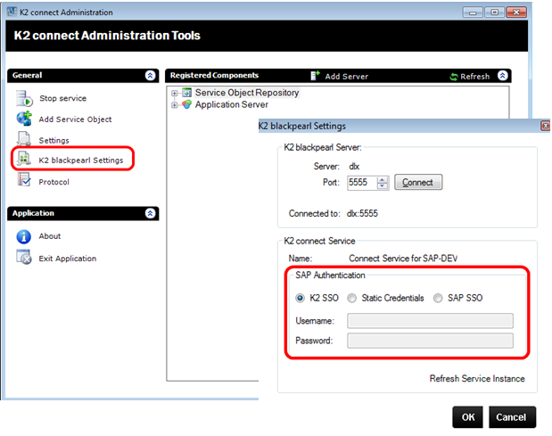Select Service Object Repository tree row
Image resolution: width=552 pixels, height=436 pixels.
(247, 93)
